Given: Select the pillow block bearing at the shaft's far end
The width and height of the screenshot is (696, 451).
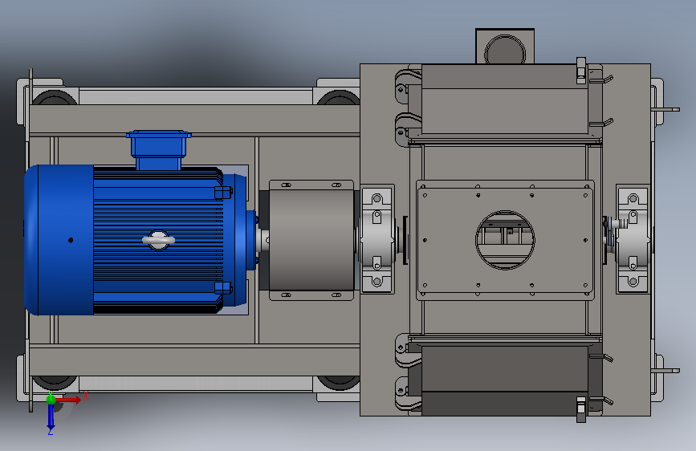Looking at the screenshot, I should pos(633,240).
